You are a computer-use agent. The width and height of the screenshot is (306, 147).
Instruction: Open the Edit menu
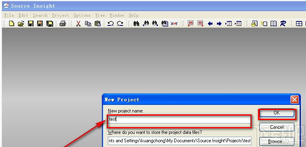pos(24,15)
